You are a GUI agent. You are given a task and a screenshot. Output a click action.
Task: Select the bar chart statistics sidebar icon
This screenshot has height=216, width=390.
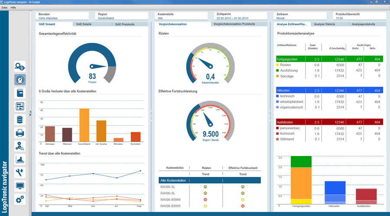[x=20, y=159]
